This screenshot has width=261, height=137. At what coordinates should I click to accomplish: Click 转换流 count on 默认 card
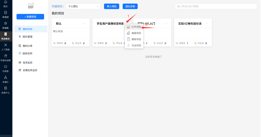click(x=60, y=43)
